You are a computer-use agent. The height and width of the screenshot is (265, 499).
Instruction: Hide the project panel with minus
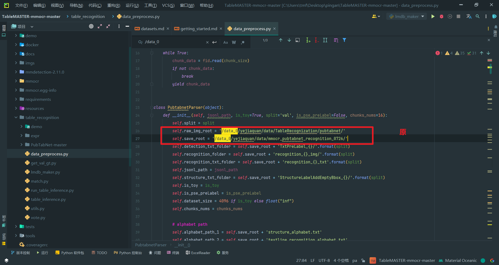[127, 26]
